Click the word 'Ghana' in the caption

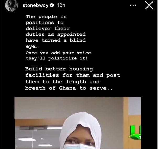[x=67, y=88]
